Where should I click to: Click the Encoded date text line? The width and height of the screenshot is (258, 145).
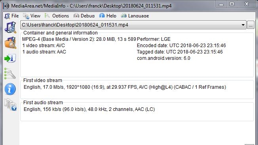click(181, 46)
